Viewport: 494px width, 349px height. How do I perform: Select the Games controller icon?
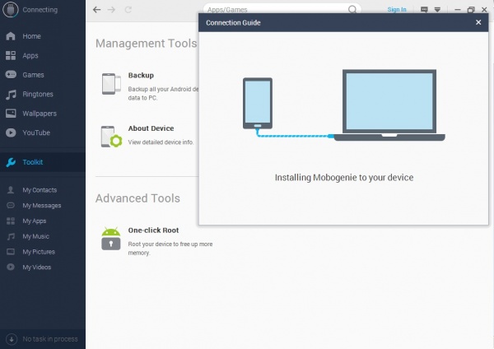point(11,75)
